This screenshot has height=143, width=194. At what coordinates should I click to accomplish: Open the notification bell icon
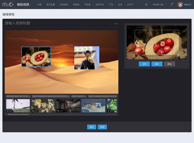[x=171, y=5]
